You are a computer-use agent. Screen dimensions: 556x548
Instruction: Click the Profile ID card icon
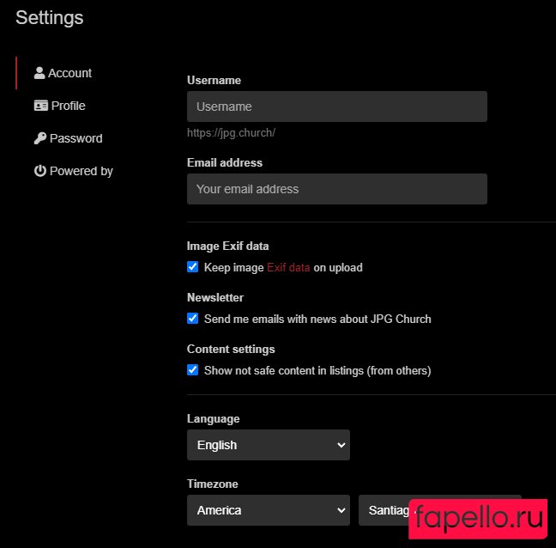40,106
